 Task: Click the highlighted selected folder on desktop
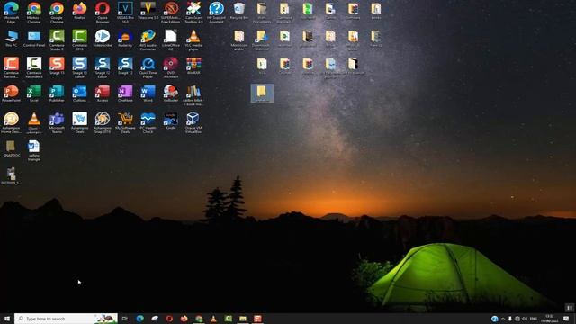pos(262,93)
